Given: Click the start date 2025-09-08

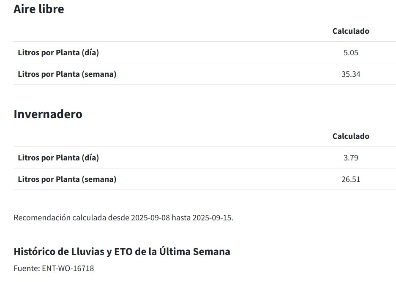Looking at the screenshot, I should [150, 218].
